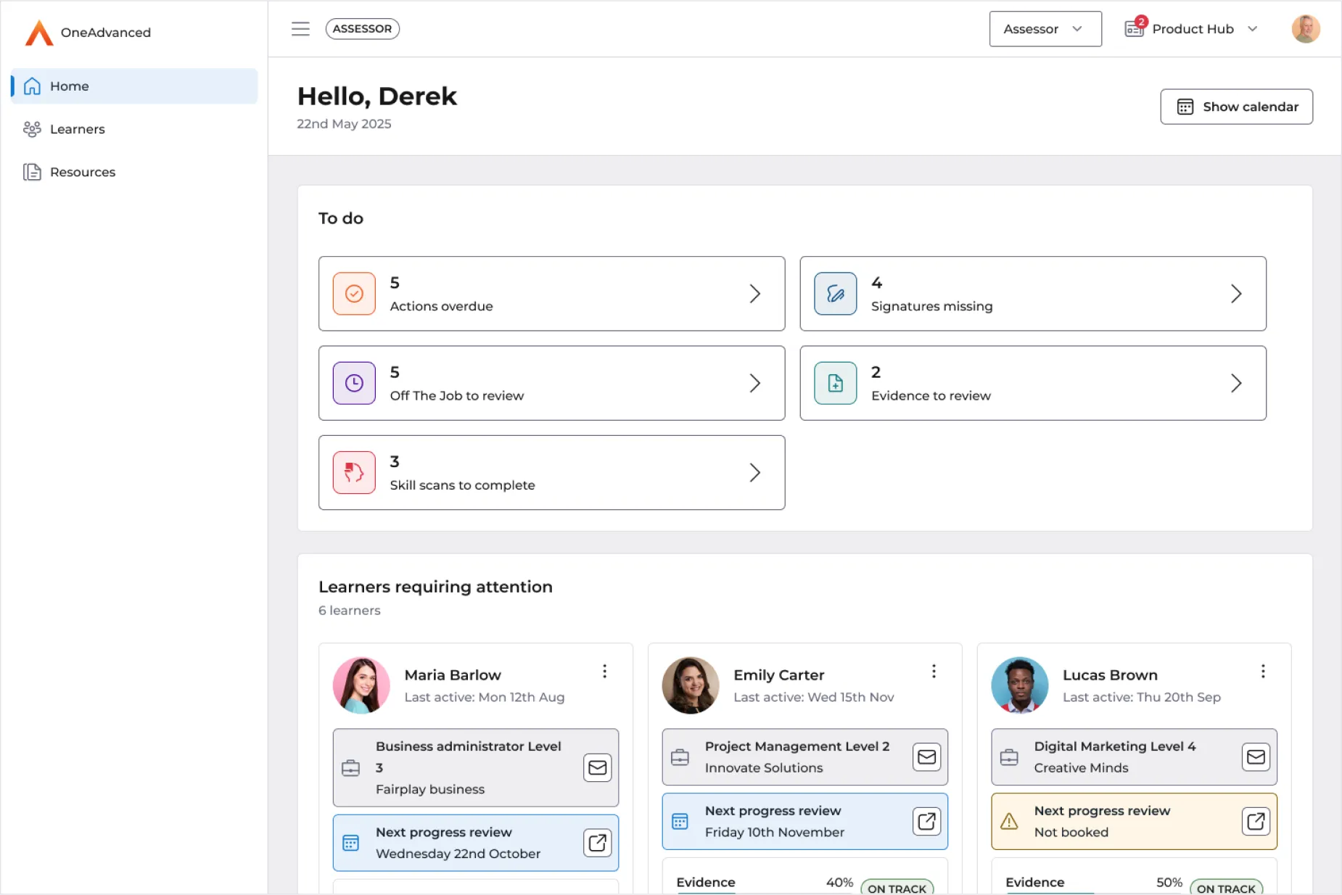Open Lucas Brown's unbooked review link icon
1342x895 pixels.
(1256, 821)
